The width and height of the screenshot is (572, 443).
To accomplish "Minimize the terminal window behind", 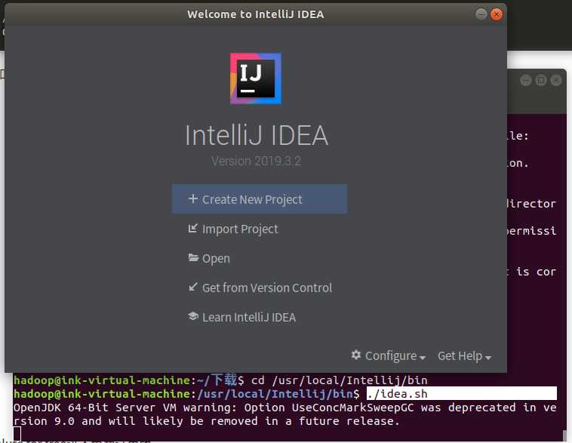I will (526, 80).
